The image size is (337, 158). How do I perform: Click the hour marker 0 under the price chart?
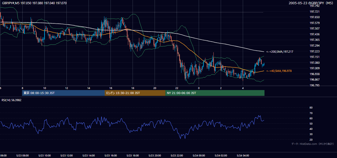[x=199, y=88]
